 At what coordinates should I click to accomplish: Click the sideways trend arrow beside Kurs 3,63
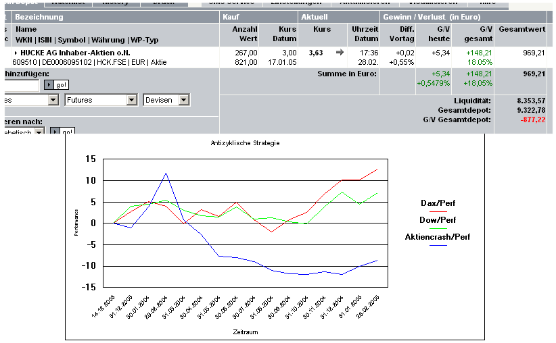340,52
